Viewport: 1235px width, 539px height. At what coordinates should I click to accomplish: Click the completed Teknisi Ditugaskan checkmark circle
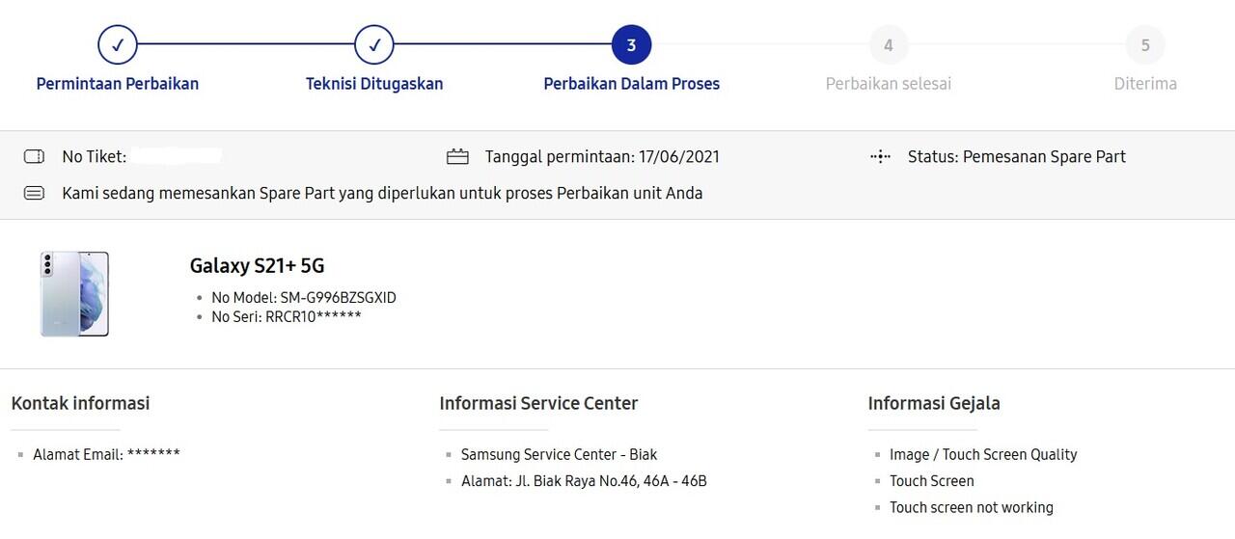[x=374, y=44]
